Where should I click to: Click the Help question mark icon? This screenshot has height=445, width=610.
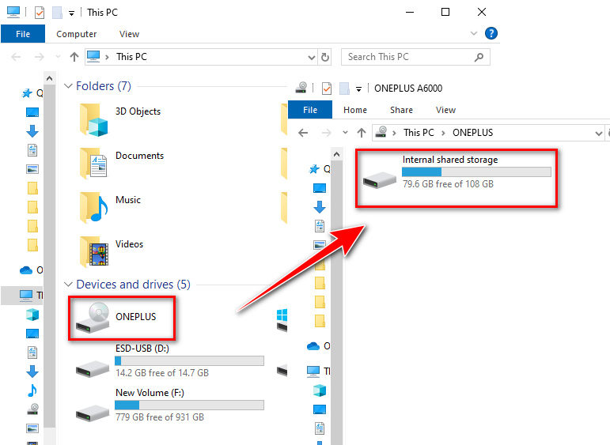point(491,33)
